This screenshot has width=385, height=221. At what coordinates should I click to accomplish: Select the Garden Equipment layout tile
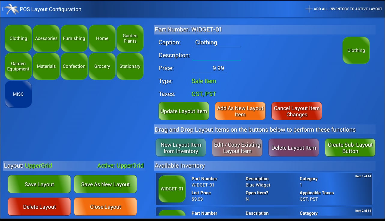pos(18,66)
